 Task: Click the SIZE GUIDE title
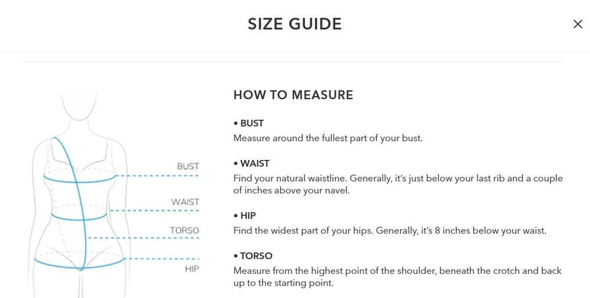(x=294, y=24)
